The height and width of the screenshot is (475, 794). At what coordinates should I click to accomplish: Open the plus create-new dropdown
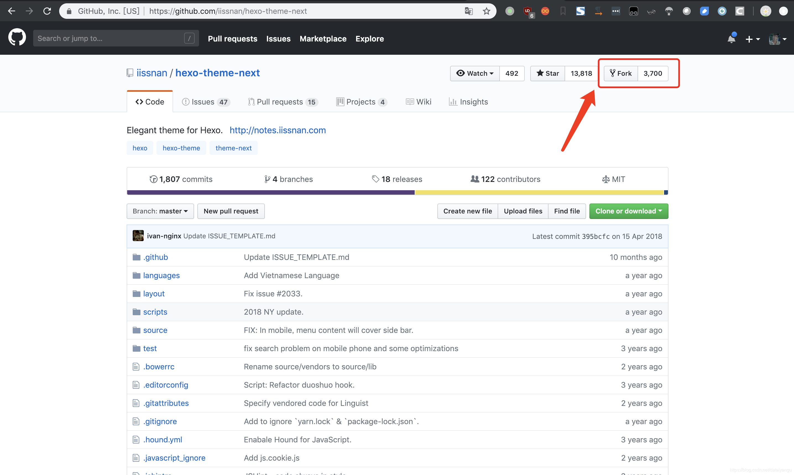click(753, 39)
